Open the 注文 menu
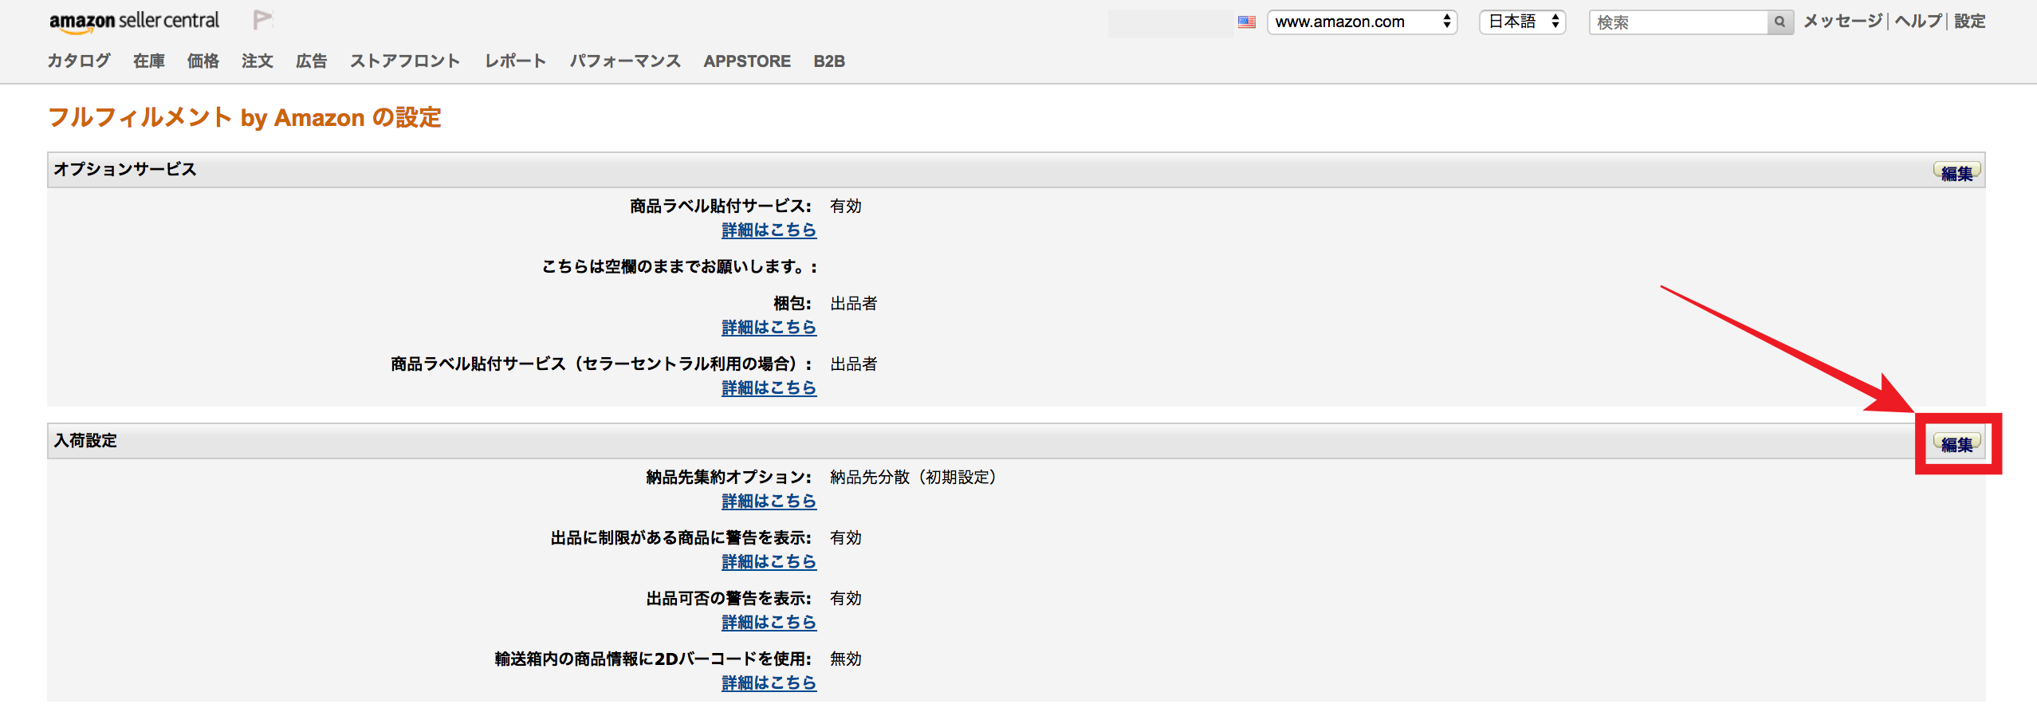2037x712 pixels. 258,61
